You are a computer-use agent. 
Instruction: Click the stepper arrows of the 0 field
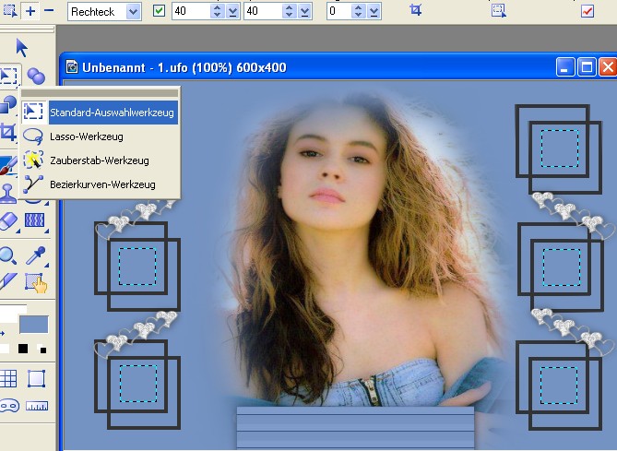[x=358, y=11]
